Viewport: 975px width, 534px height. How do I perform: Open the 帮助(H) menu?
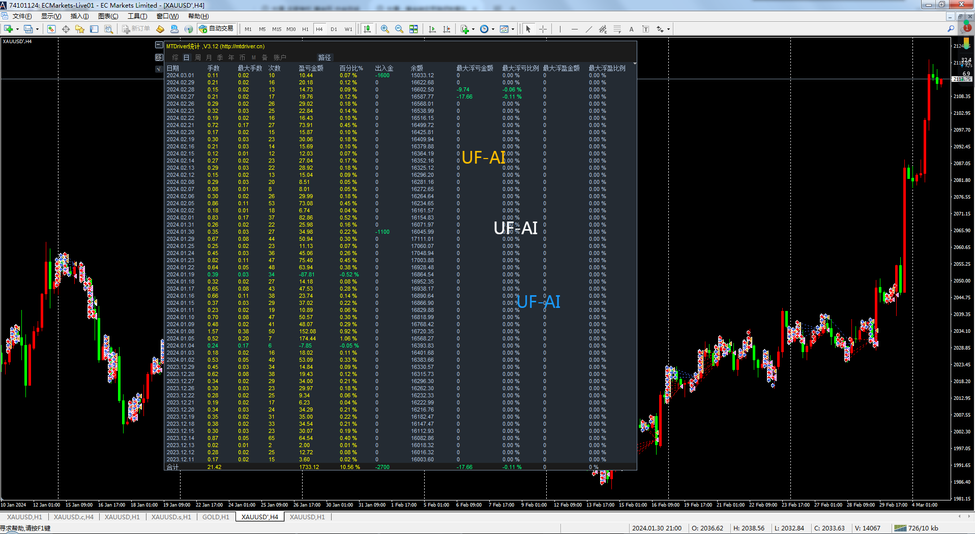[x=198, y=16]
